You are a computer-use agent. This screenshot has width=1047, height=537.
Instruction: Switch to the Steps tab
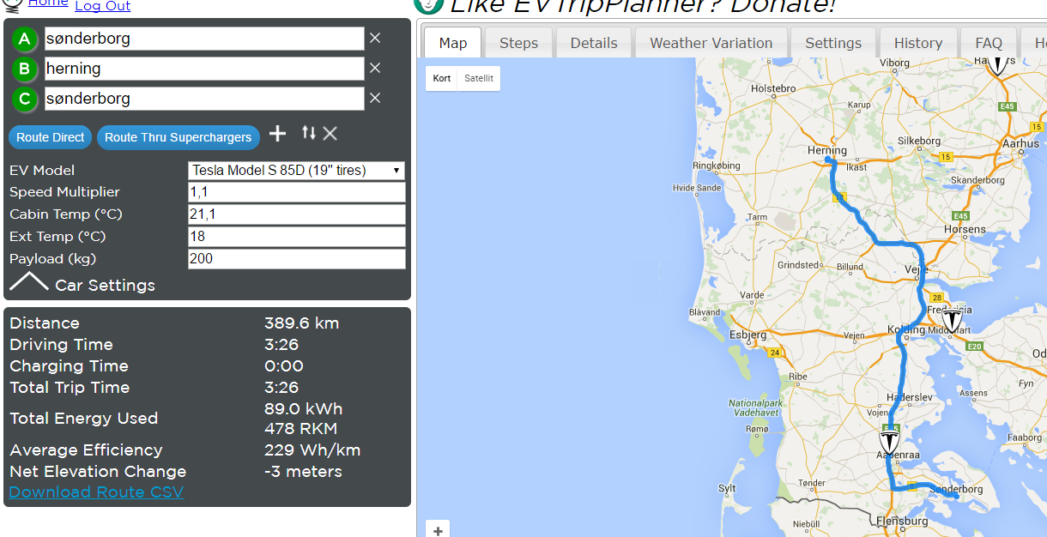coord(518,43)
